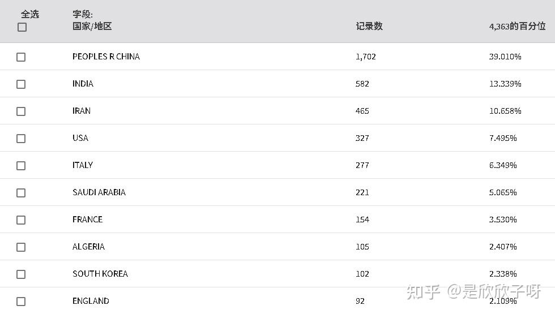The height and width of the screenshot is (314, 555).
Task: Select the ENGLAND row checkbox
Action: (x=21, y=301)
